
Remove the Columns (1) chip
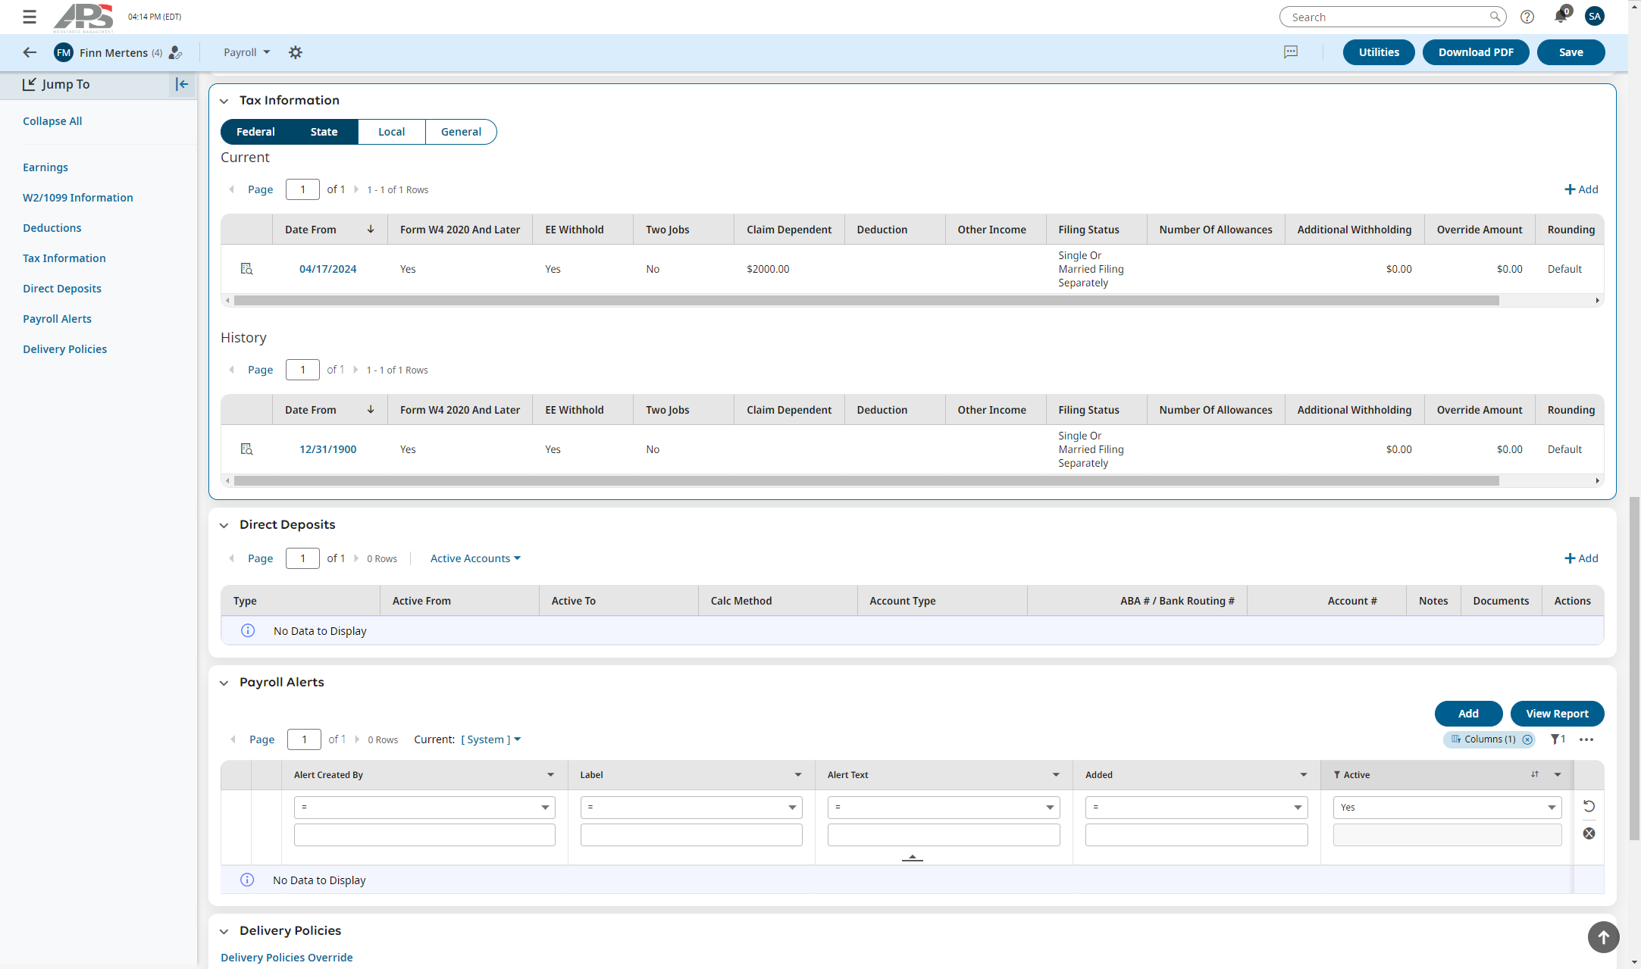coord(1527,739)
